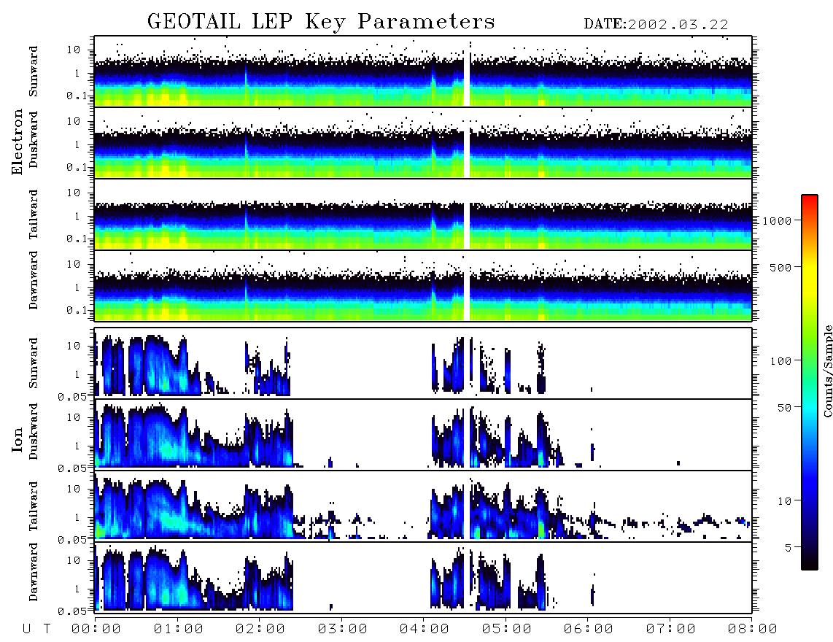Select the Ion "Duskward" panel label
This screenshot has width=833, height=642.
(x=34, y=432)
